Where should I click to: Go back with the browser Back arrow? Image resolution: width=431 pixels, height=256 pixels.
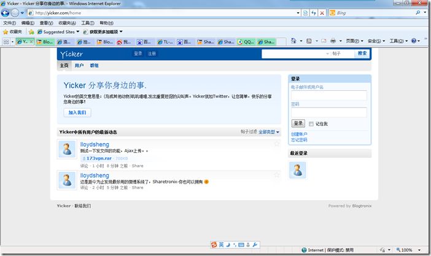(6, 13)
